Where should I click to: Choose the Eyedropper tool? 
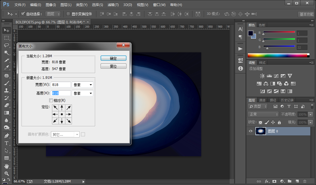click(7, 67)
